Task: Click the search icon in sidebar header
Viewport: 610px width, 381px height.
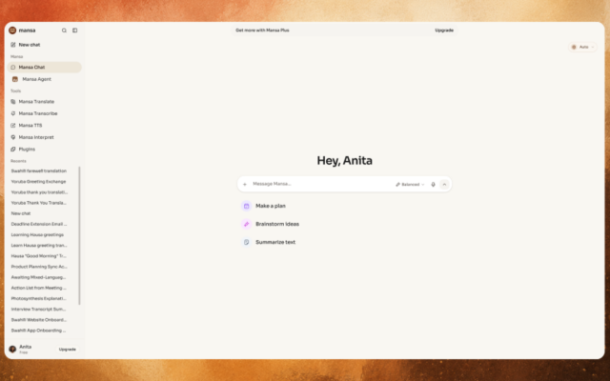Action: 64,30
